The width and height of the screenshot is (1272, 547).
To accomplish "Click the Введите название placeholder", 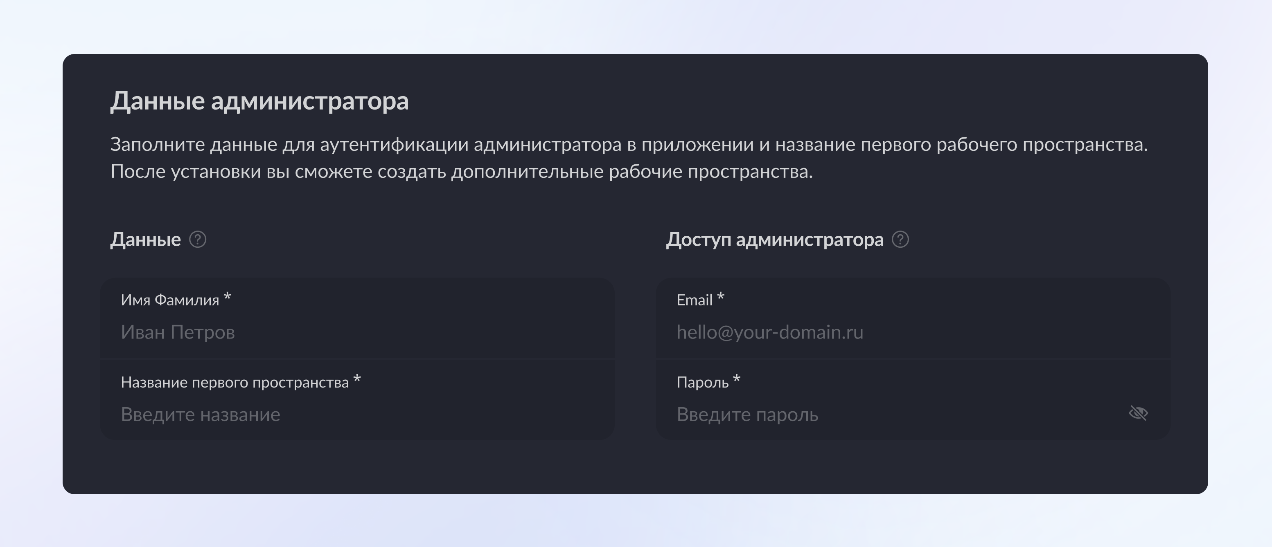I will pyautogui.click(x=201, y=415).
